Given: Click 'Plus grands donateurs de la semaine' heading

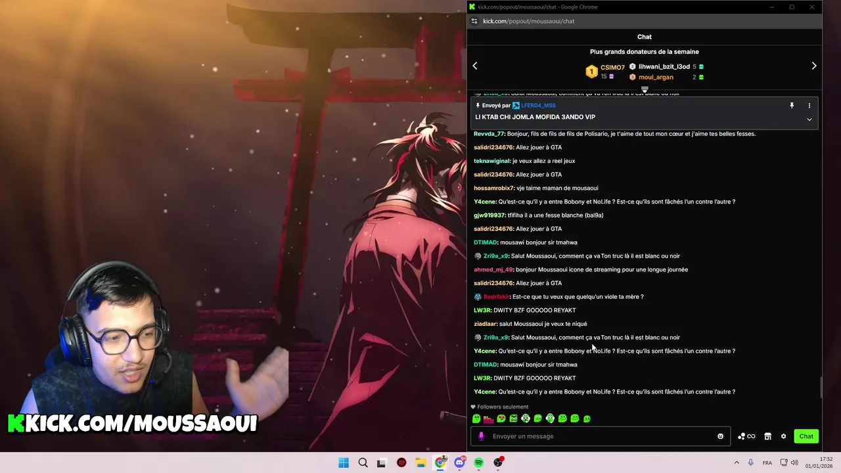Looking at the screenshot, I should pos(645,52).
